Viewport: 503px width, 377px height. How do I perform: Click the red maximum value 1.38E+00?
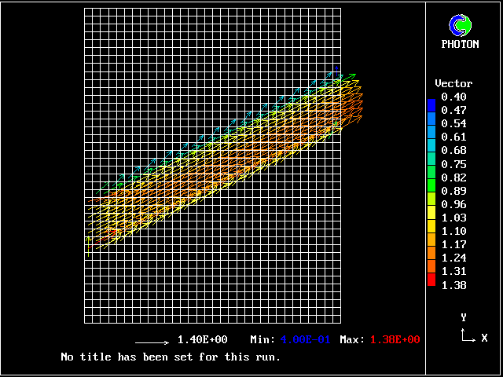pyautogui.click(x=391, y=340)
